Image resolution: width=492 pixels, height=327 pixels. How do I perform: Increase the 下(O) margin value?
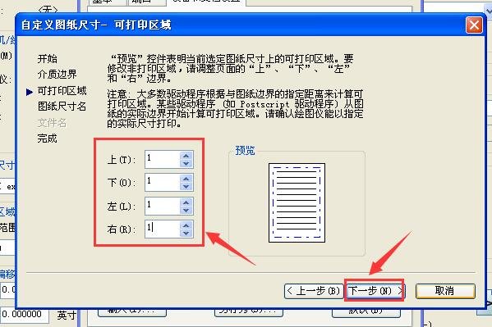(186, 179)
